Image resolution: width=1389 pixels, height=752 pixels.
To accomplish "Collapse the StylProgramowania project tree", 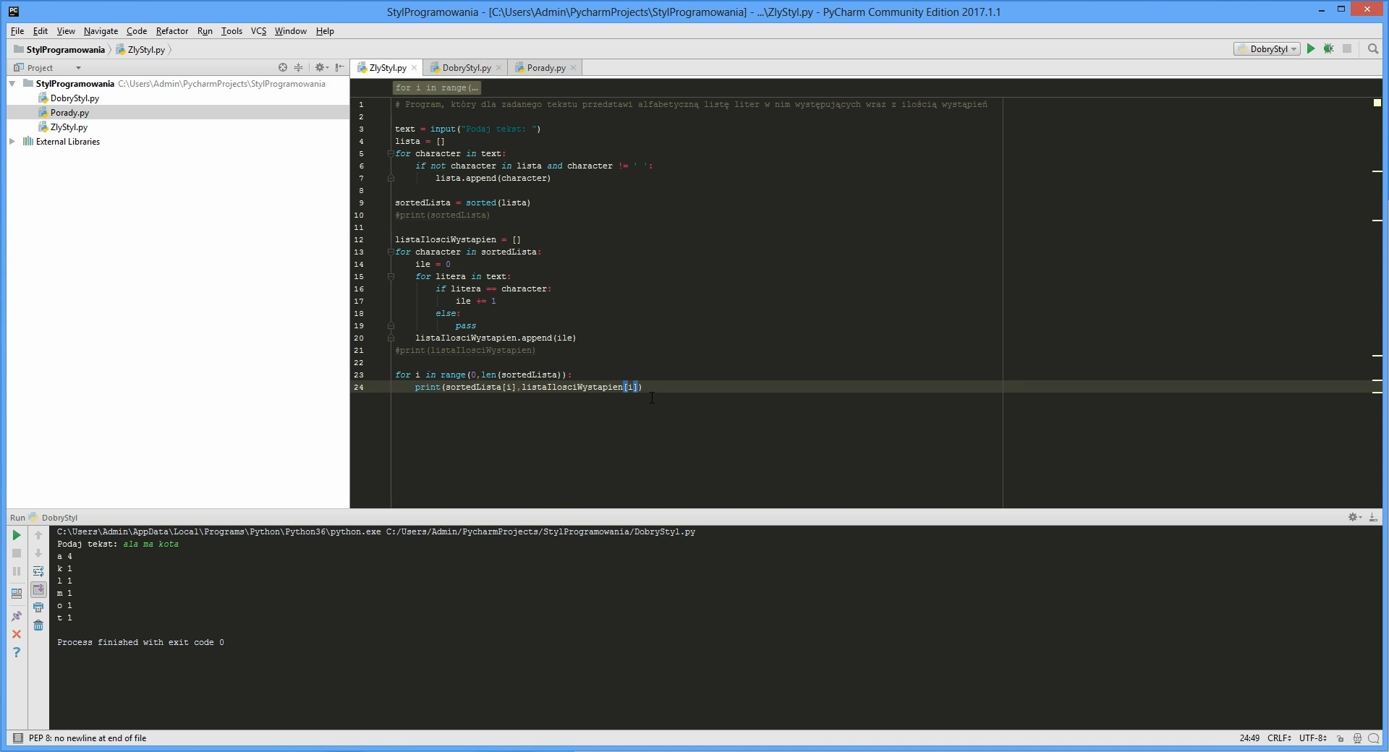I will point(11,83).
